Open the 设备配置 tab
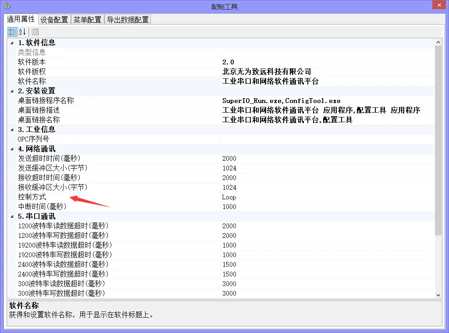Image resolution: width=449 pixels, height=333 pixels. point(54,20)
